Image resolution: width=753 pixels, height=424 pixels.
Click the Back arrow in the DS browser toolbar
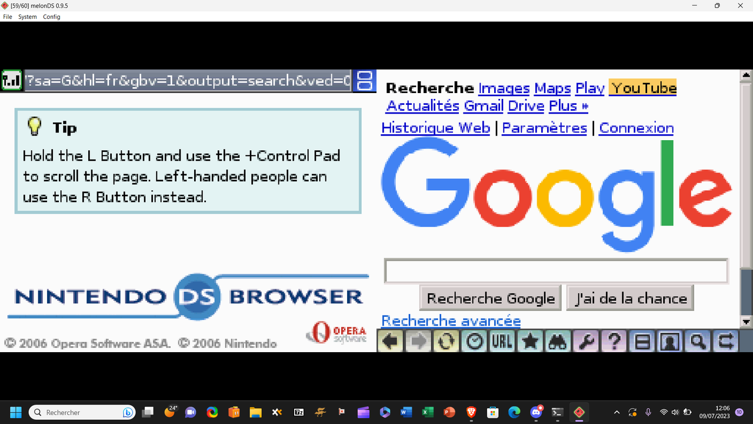point(389,341)
